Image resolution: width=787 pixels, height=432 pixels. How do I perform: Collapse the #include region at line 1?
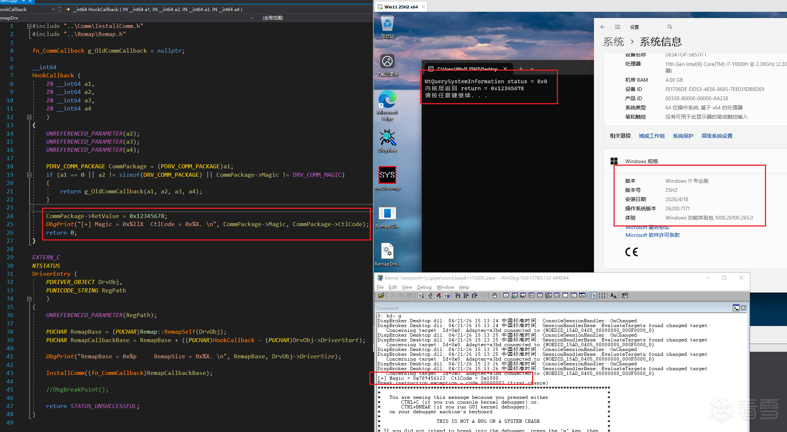(29, 26)
